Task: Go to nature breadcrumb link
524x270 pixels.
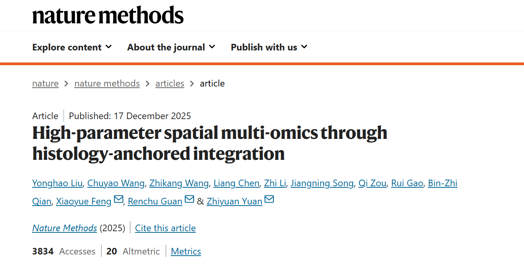Action: [x=46, y=83]
